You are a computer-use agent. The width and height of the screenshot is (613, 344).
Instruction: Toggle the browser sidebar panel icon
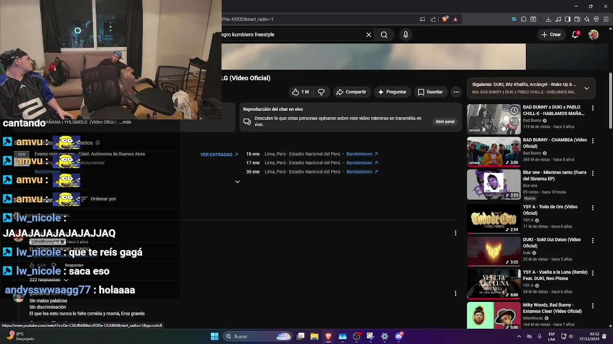pyautogui.click(x=568, y=19)
